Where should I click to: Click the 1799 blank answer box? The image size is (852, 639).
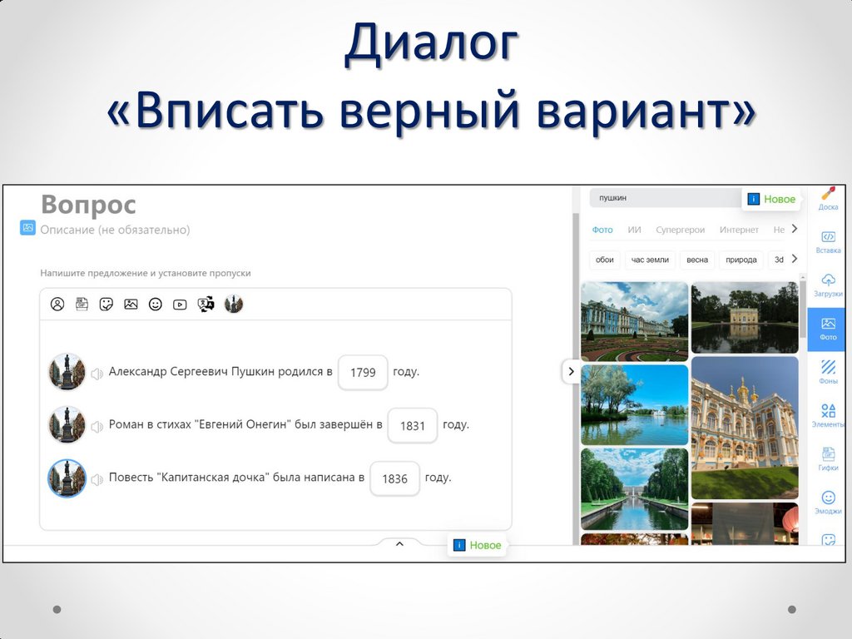363,372
